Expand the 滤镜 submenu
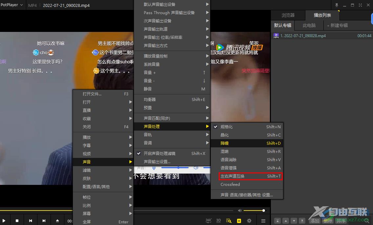This screenshot has height=225, width=373. (103, 170)
